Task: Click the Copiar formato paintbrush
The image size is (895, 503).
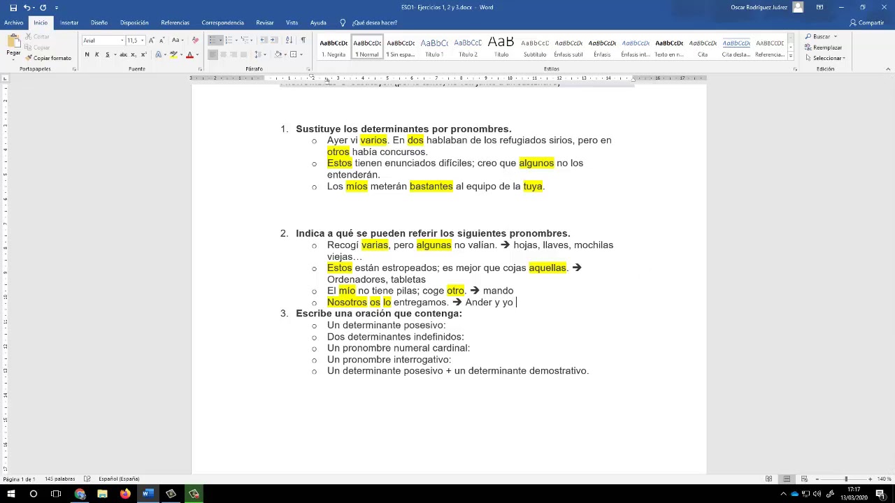Action: (x=48, y=58)
